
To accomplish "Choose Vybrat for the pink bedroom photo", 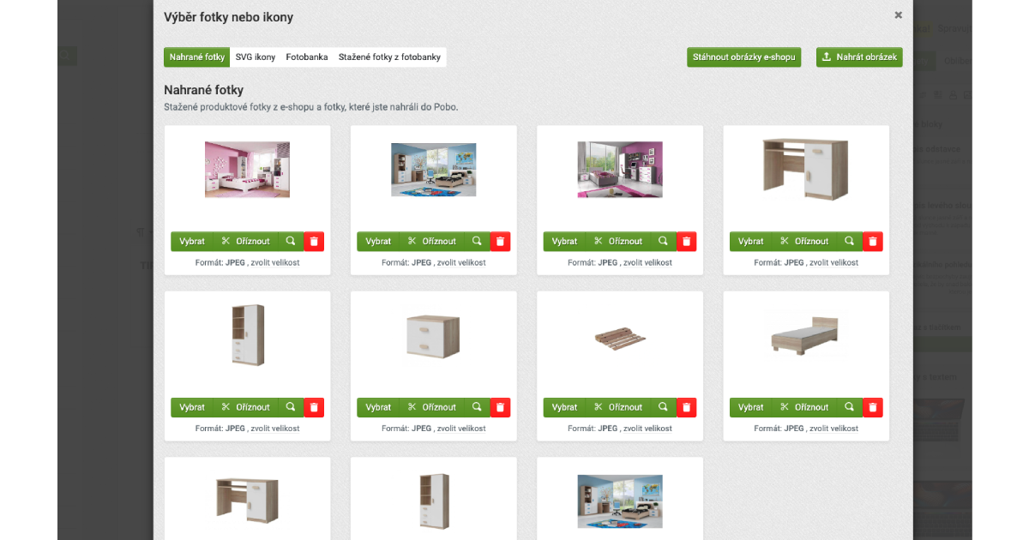I will pos(192,242).
